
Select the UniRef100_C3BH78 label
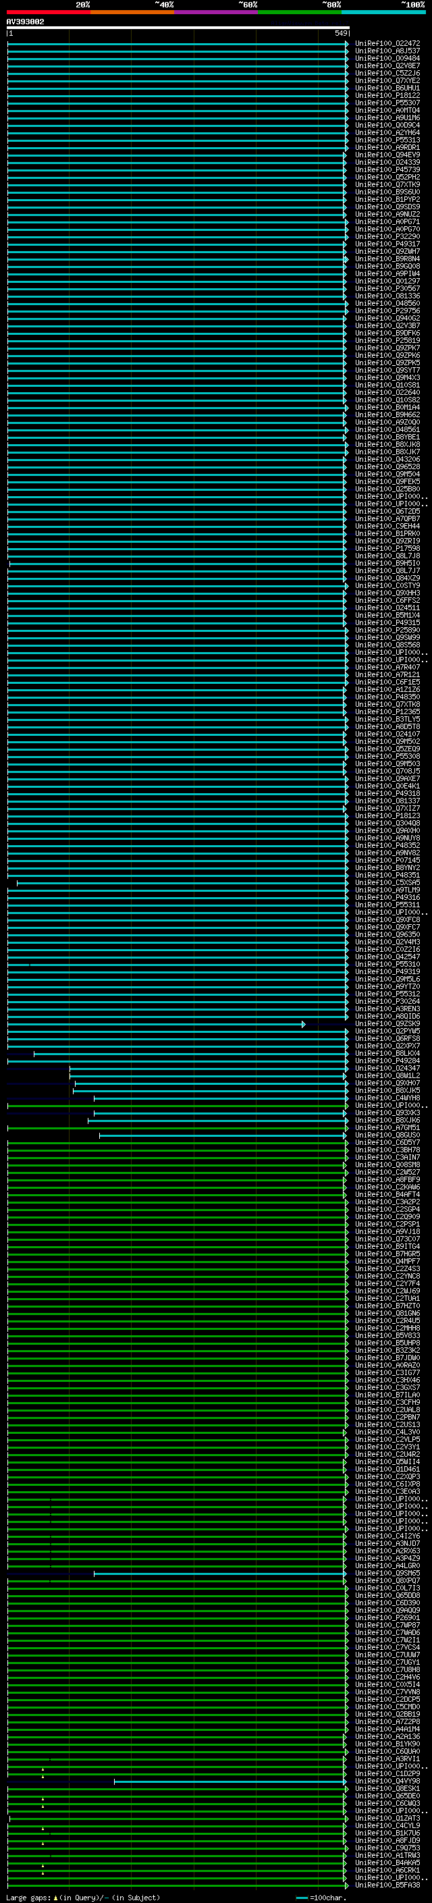(387, 1150)
